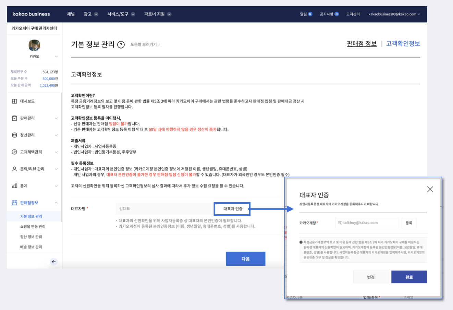This screenshot has height=310, width=453.
Task: Click the 변경 button in dialog
Action: [x=371, y=277]
